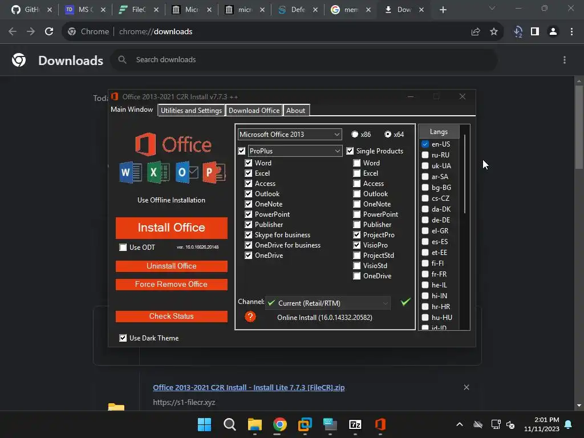Uncheck Skype for business checkbox
The image size is (584, 438).
pyautogui.click(x=249, y=234)
